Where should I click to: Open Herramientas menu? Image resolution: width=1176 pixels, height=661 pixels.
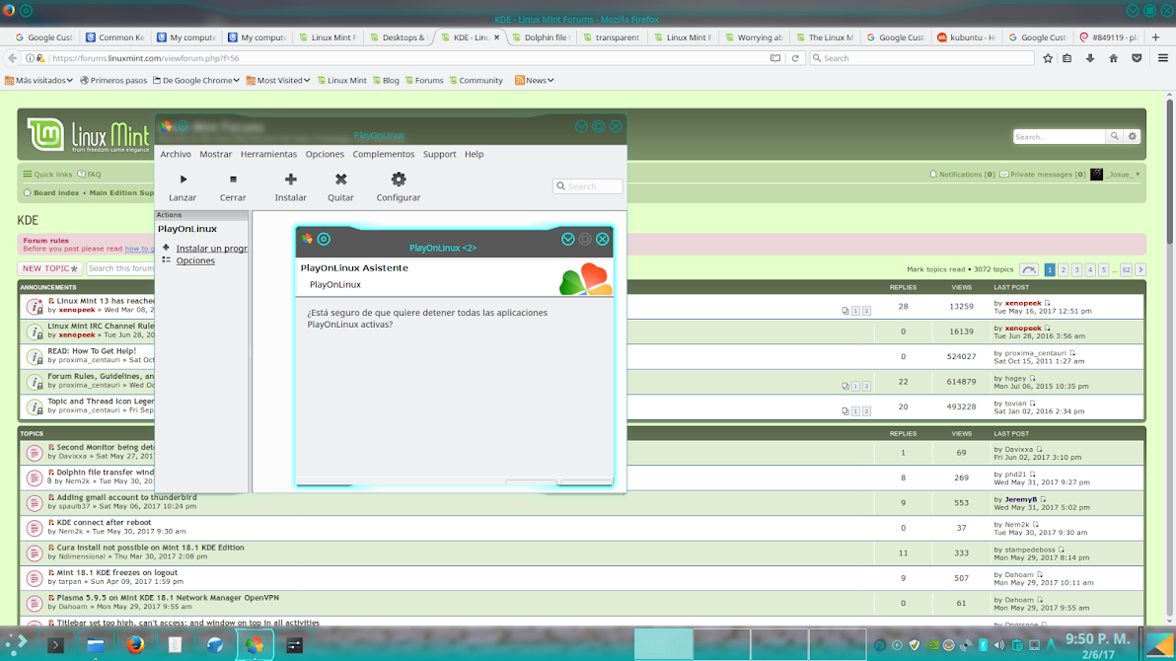[x=268, y=154]
